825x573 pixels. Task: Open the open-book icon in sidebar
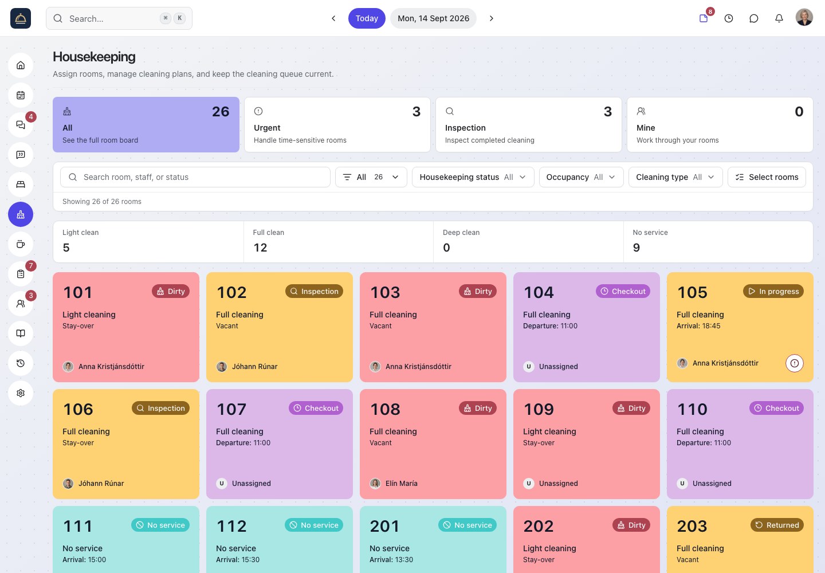21,333
